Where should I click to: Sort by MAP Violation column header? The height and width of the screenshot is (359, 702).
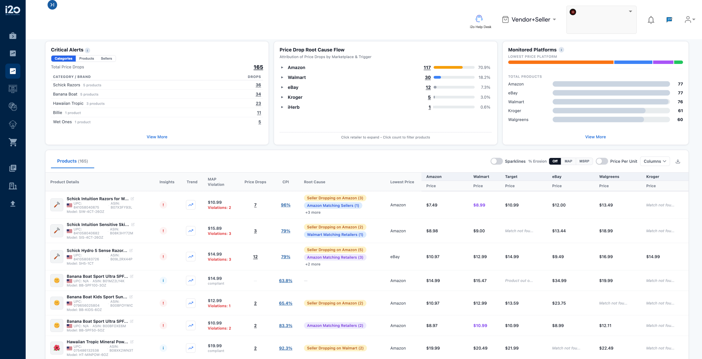[x=216, y=182]
